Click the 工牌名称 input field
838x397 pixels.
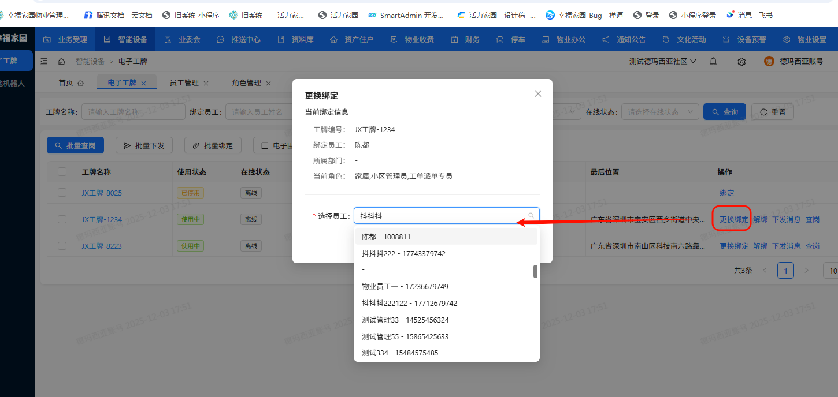tap(133, 111)
